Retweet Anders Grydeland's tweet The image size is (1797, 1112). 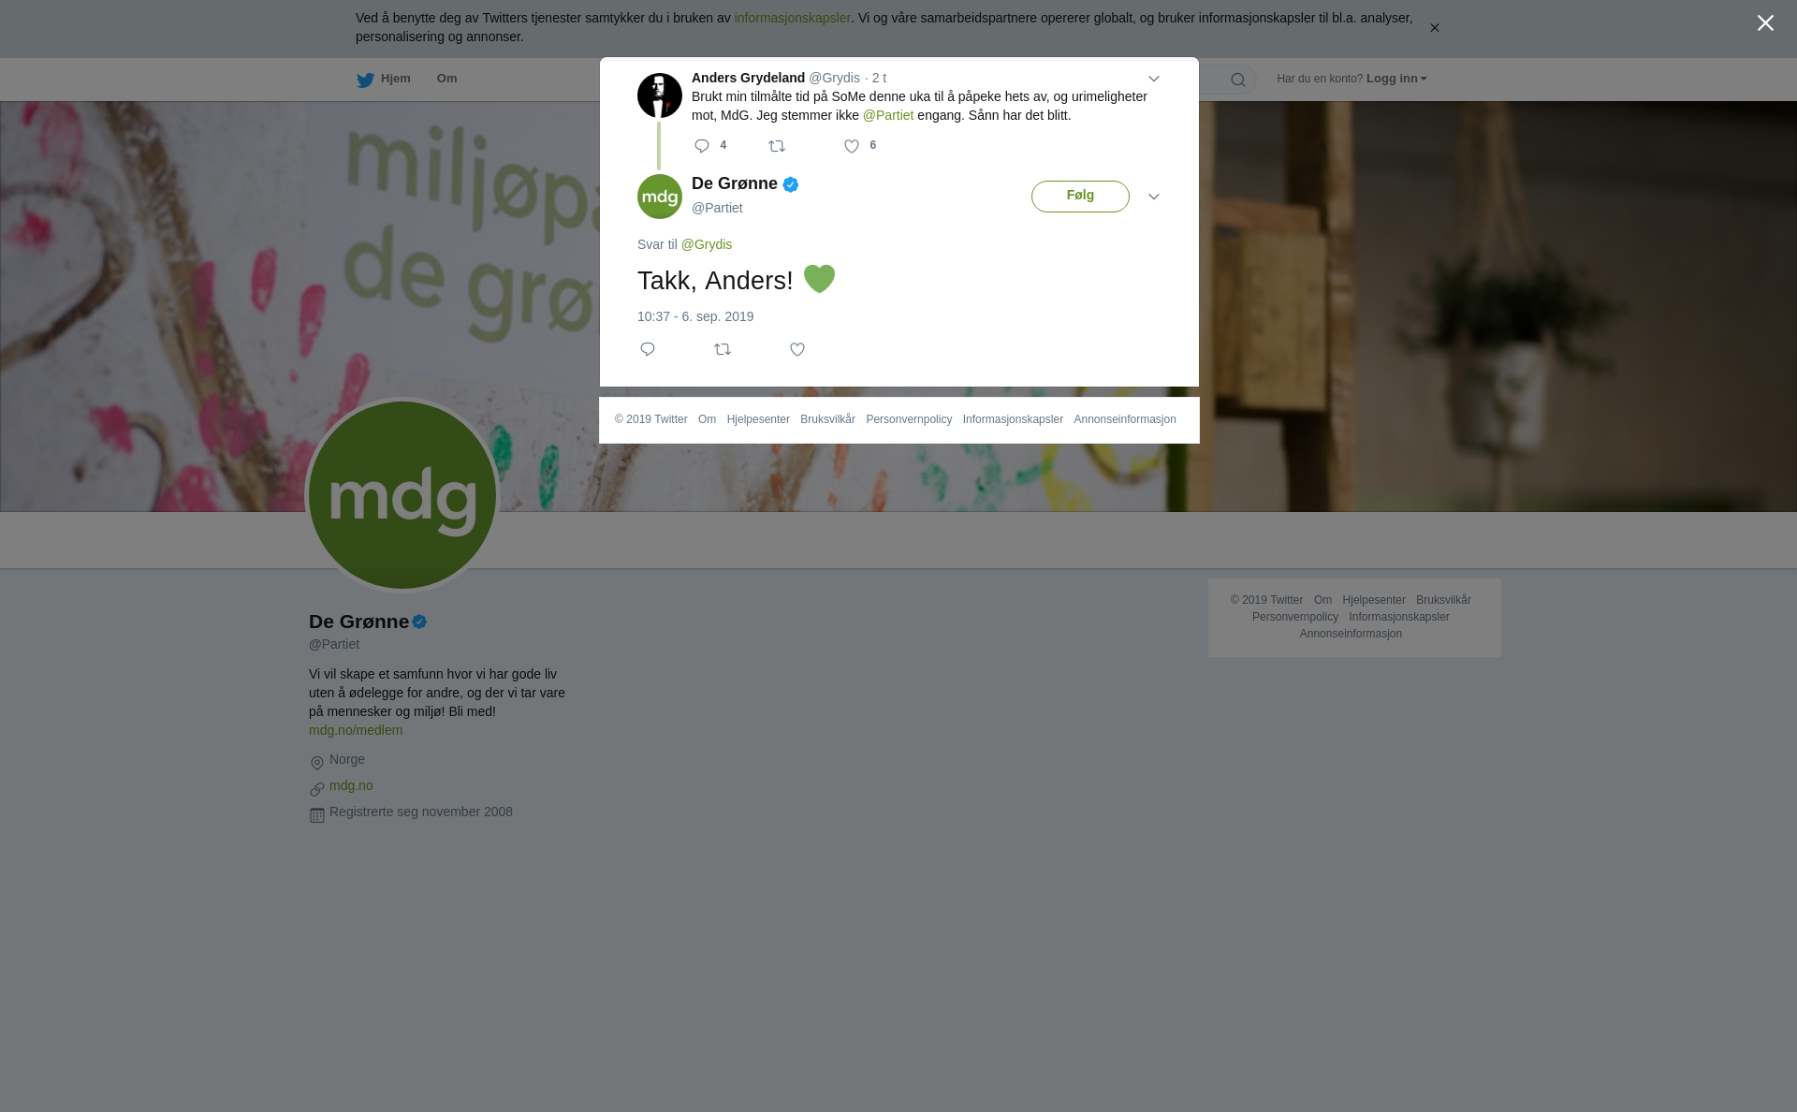tap(777, 146)
